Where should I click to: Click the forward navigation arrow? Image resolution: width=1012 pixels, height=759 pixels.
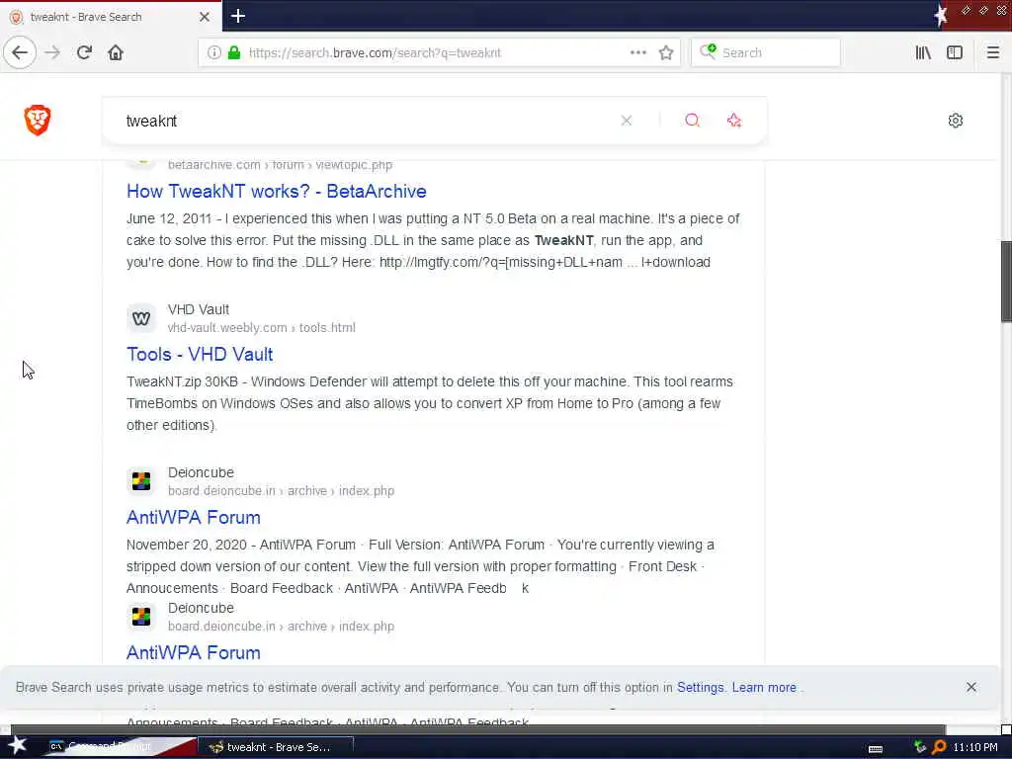[52, 52]
